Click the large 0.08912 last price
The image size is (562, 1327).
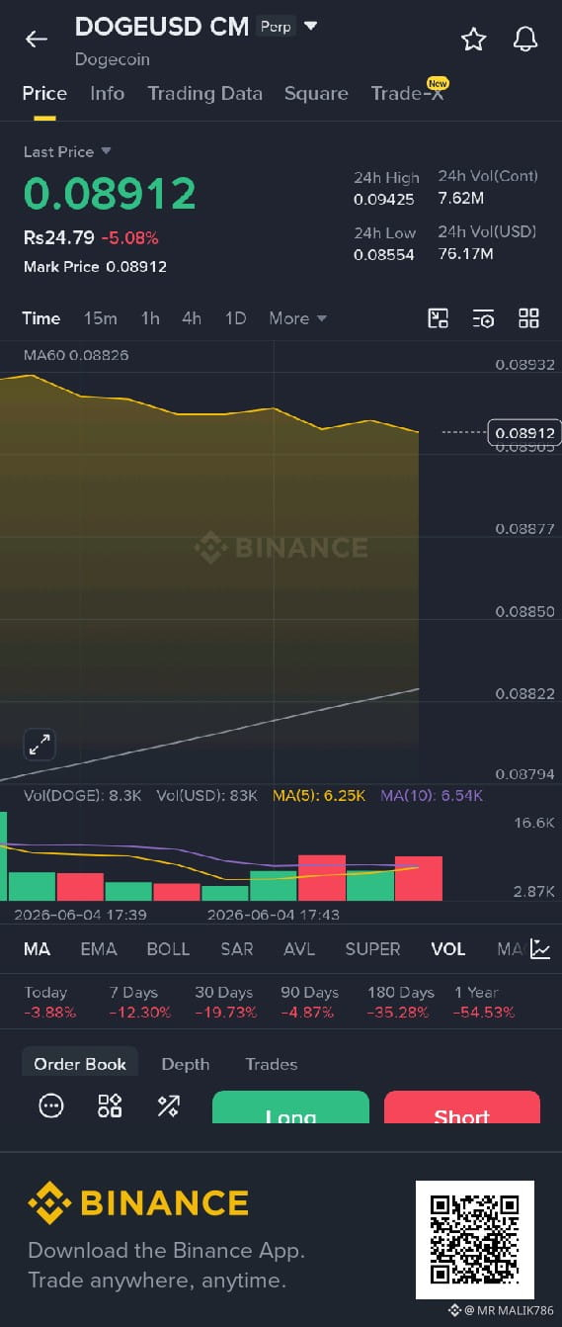[x=110, y=193]
